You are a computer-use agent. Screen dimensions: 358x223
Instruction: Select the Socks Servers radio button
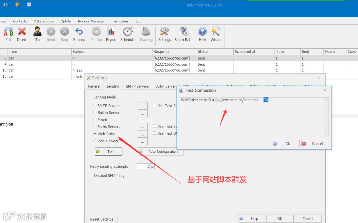click(95, 126)
